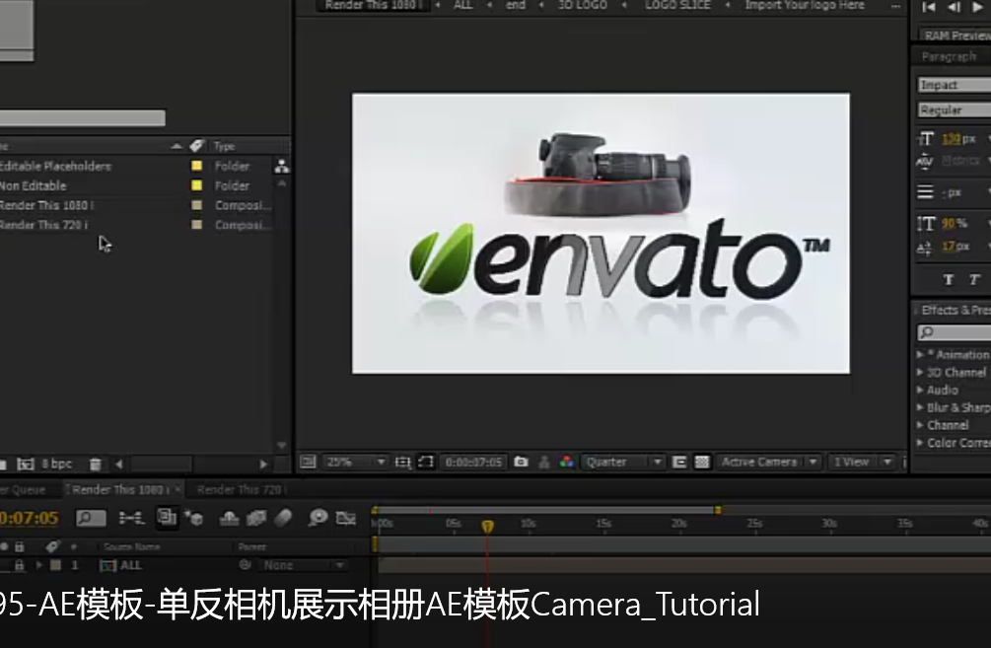Screen dimensions: 991x648
Task: Switch to the Render Queue tab
Action: [x=23, y=490]
